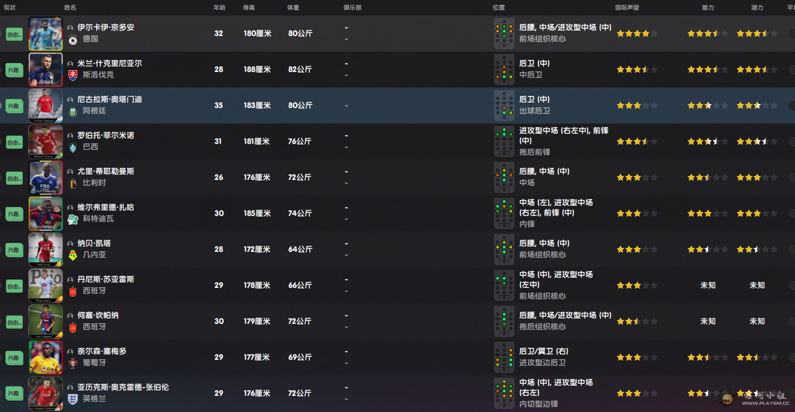The height and width of the screenshot is (412, 795).
Task: Click the Slovakia flag badge under 米兰·什克里尼亚尔
Action: [x=73, y=75]
